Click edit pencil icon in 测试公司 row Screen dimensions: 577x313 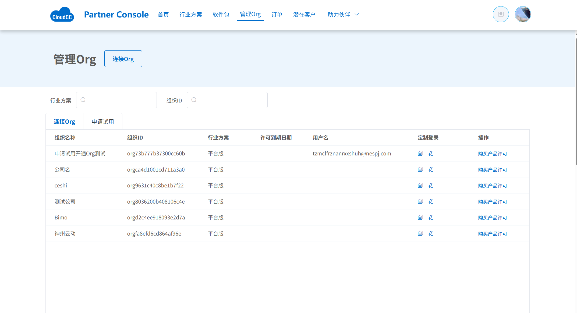click(431, 201)
